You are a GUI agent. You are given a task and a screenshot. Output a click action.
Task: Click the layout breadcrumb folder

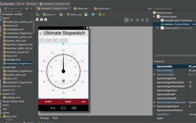click(32, 4)
